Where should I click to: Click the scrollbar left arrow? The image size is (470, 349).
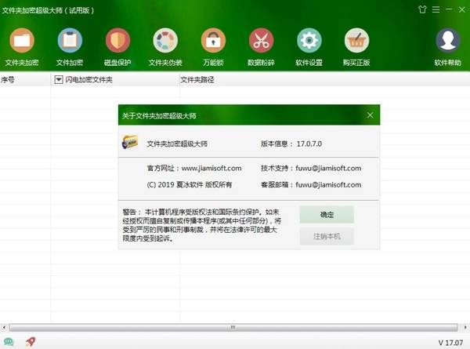click(4, 327)
